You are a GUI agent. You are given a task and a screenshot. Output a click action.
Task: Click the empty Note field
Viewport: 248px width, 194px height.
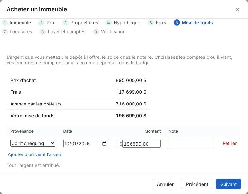[191, 143]
